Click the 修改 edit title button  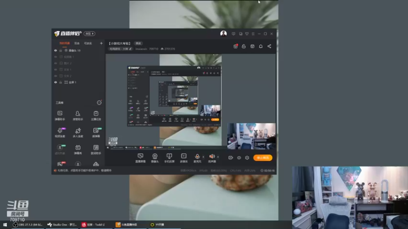(x=138, y=43)
